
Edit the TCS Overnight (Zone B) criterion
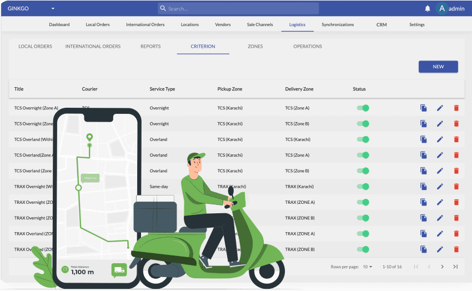click(440, 124)
